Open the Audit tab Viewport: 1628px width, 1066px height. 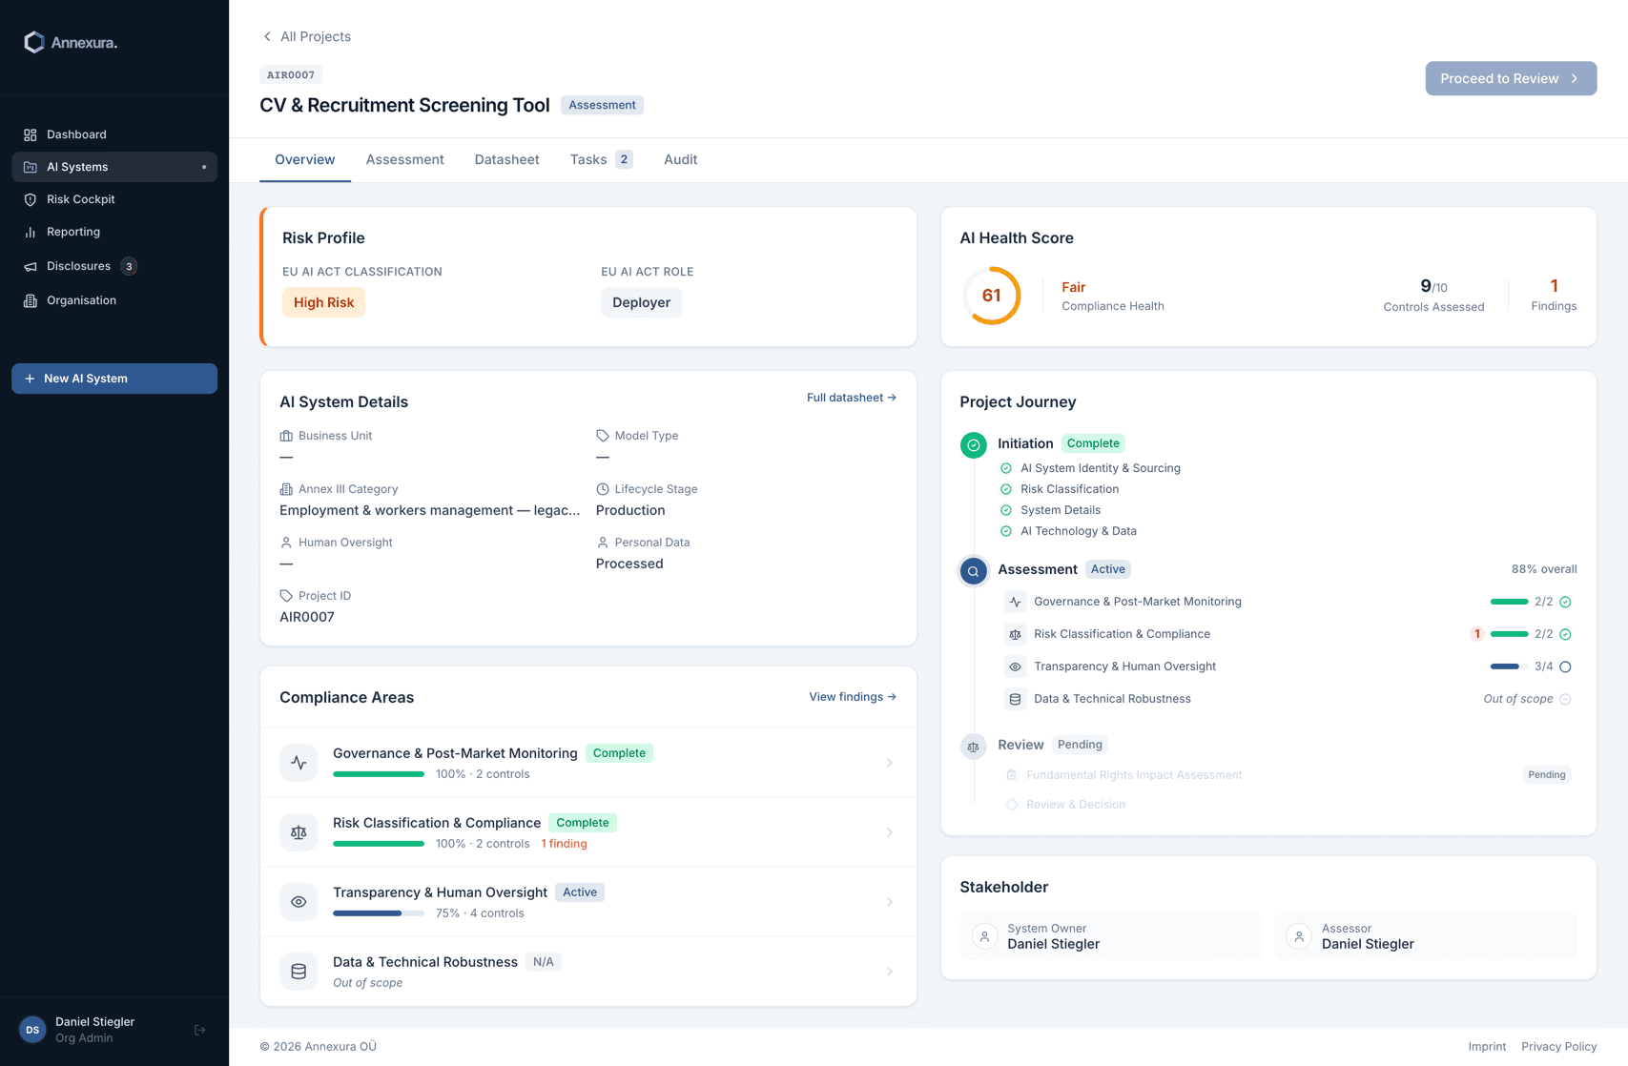point(681,159)
